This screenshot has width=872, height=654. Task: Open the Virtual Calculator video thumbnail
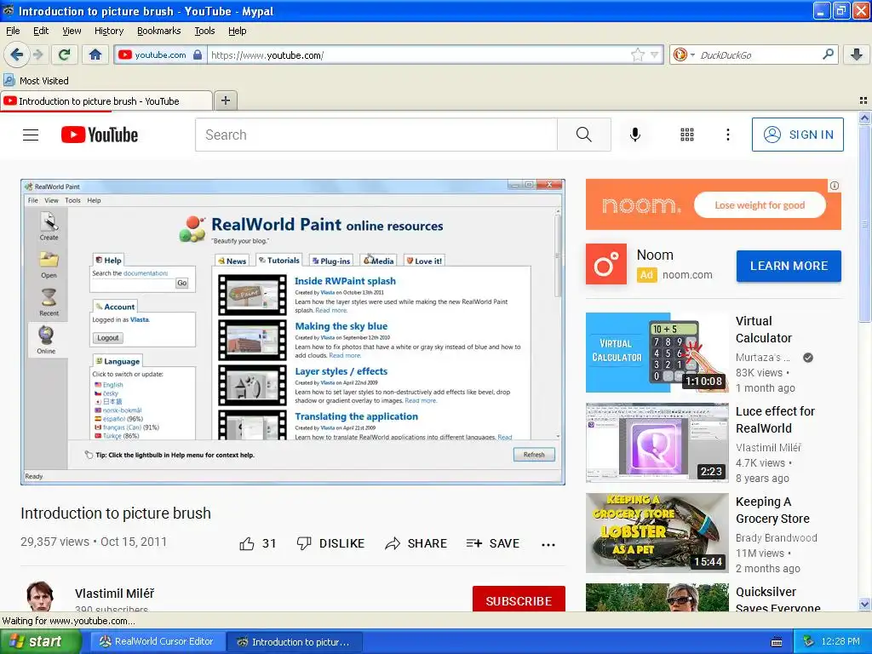[x=657, y=353]
